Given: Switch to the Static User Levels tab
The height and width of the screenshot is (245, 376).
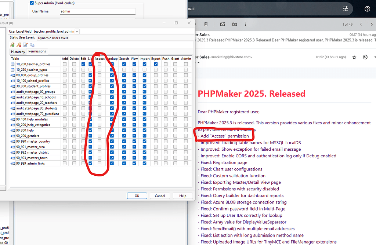Looking at the screenshot, I should (x=22, y=38).
